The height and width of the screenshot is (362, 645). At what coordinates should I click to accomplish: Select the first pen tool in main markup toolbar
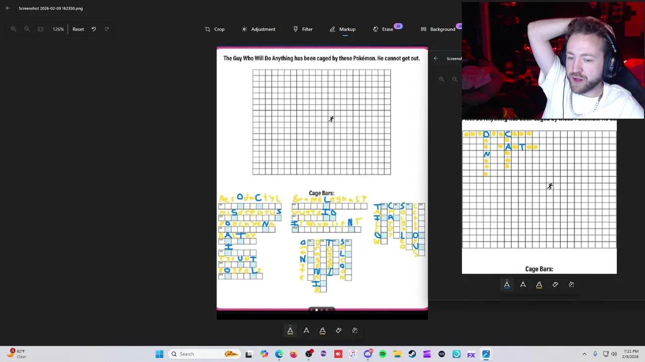[290, 330]
